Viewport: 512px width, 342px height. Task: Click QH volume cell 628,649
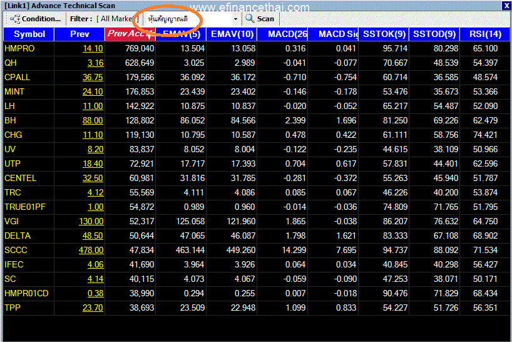140,63
